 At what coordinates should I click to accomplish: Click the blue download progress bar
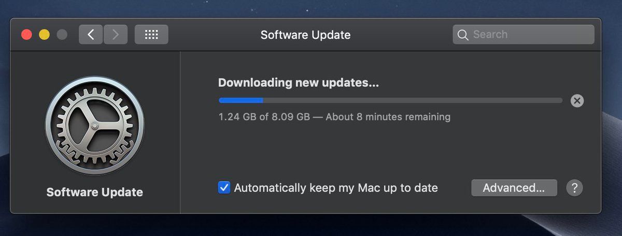coord(241,100)
